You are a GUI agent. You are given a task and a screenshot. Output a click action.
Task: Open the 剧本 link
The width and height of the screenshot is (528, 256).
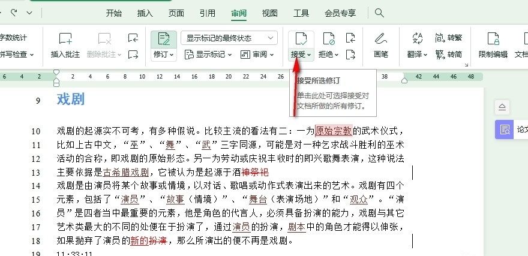[296, 227]
